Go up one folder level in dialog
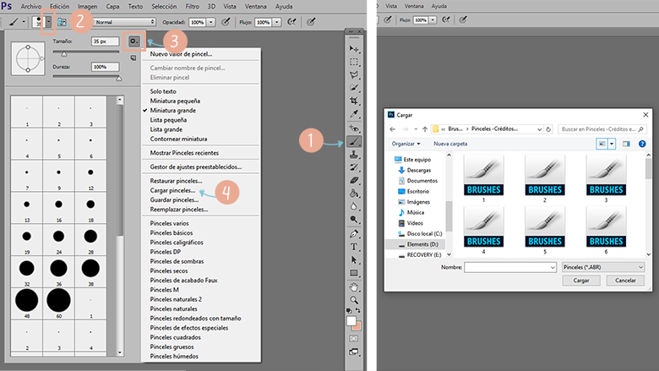The image size is (659, 371). tap(425, 129)
